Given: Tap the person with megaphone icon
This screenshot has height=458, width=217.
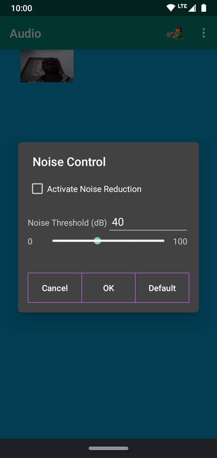Looking at the screenshot, I should (x=175, y=33).
